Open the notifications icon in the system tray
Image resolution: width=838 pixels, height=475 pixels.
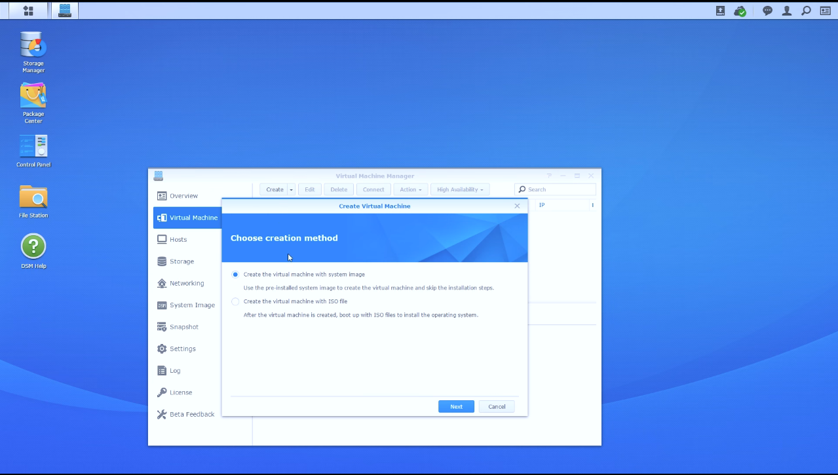[x=766, y=10]
